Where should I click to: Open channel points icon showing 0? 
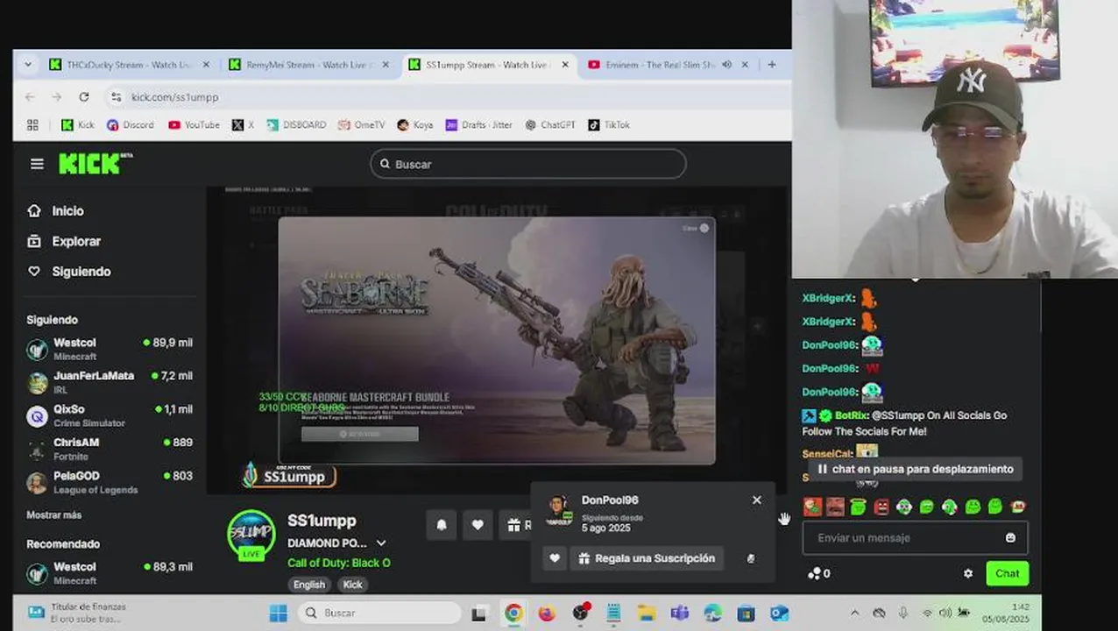pyautogui.click(x=818, y=574)
